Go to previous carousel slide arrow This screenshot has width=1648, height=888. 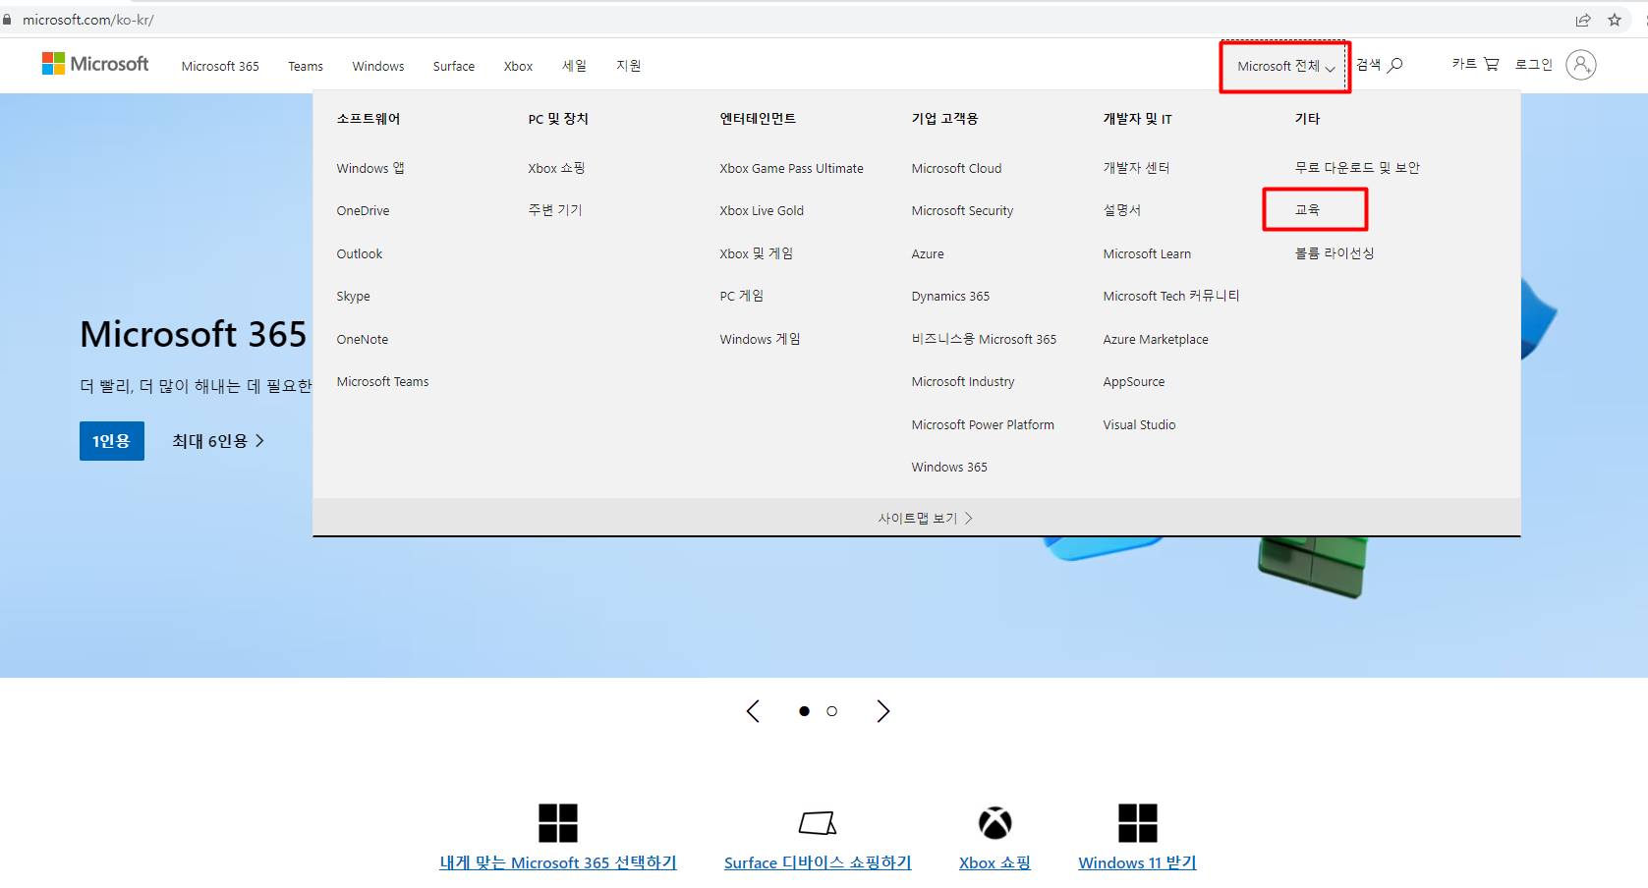753,711
